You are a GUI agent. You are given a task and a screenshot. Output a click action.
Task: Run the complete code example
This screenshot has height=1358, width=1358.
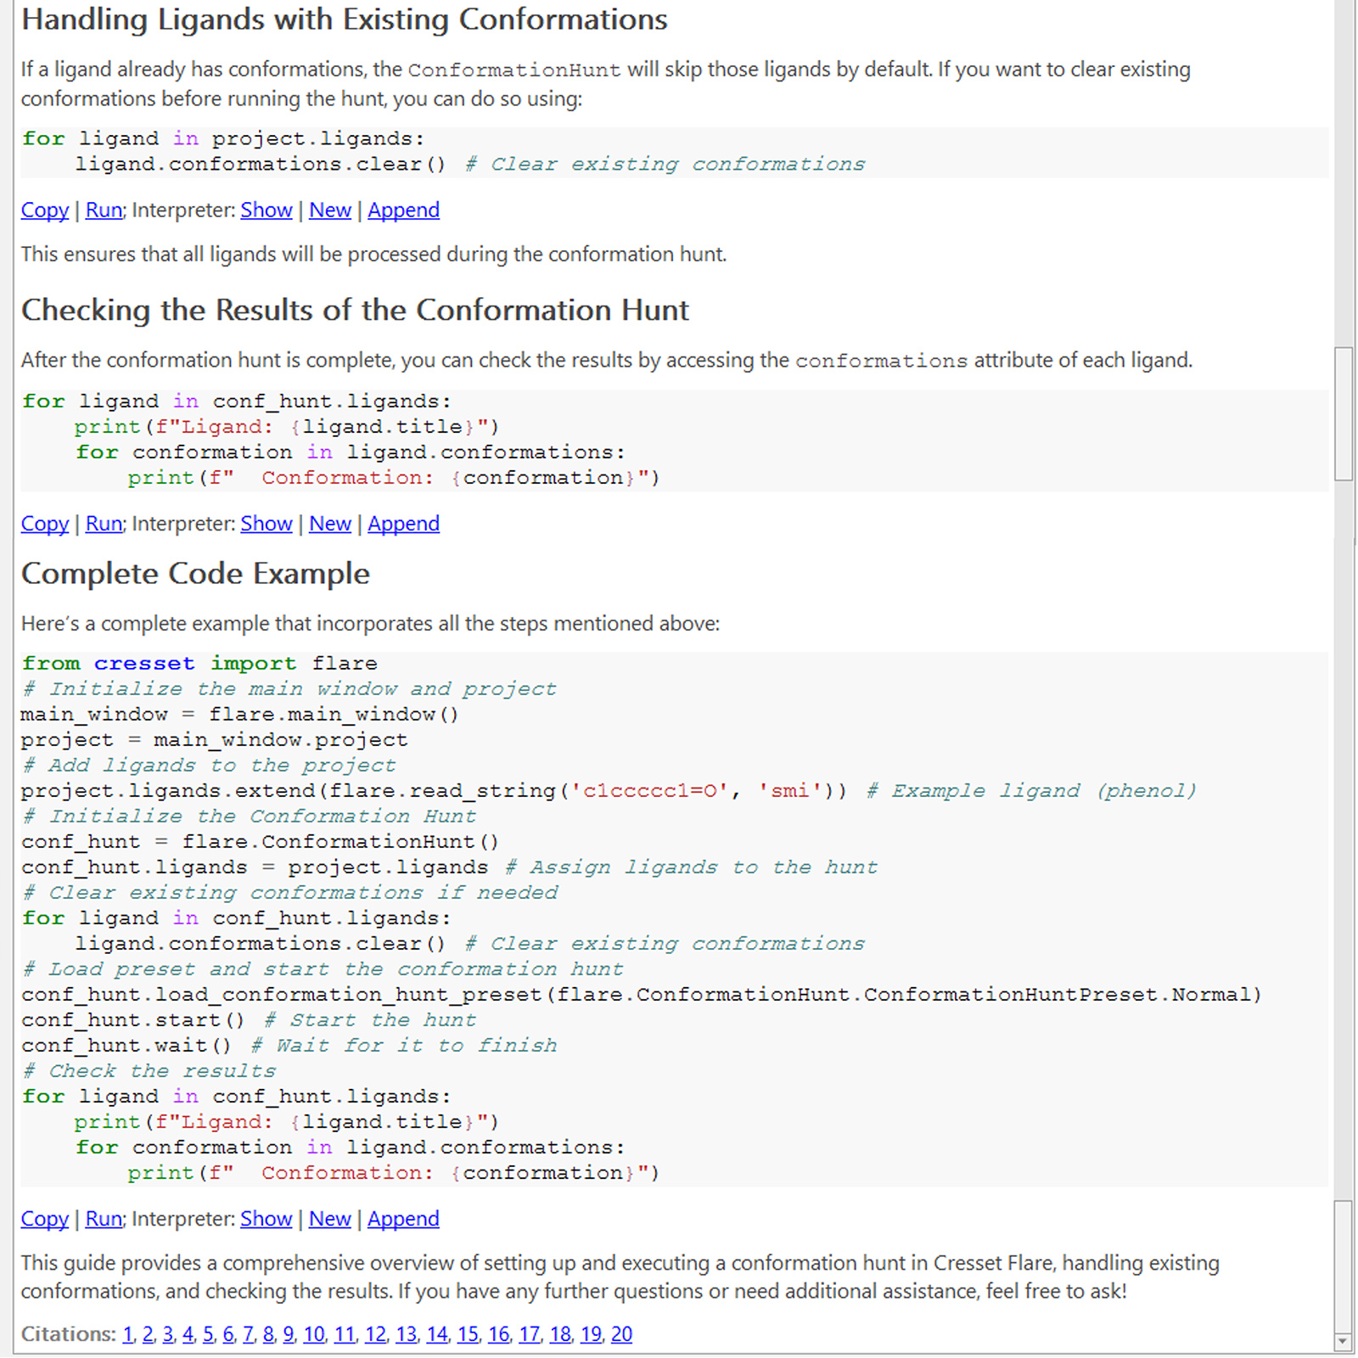click(x=104, y=1219)
